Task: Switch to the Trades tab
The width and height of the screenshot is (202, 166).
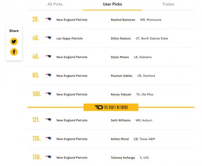Action: 168,4
